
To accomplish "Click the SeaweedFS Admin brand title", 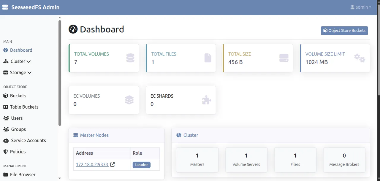I will tap(35, 7).
